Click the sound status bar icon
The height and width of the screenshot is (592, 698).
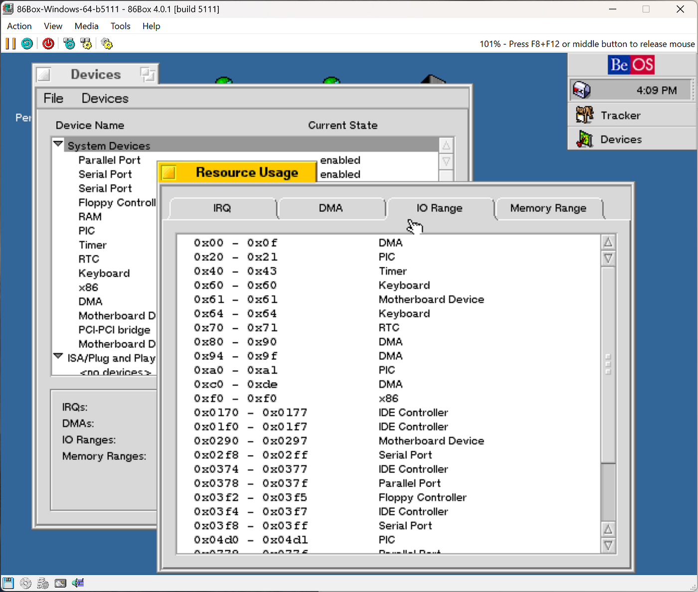click(78, 583)
